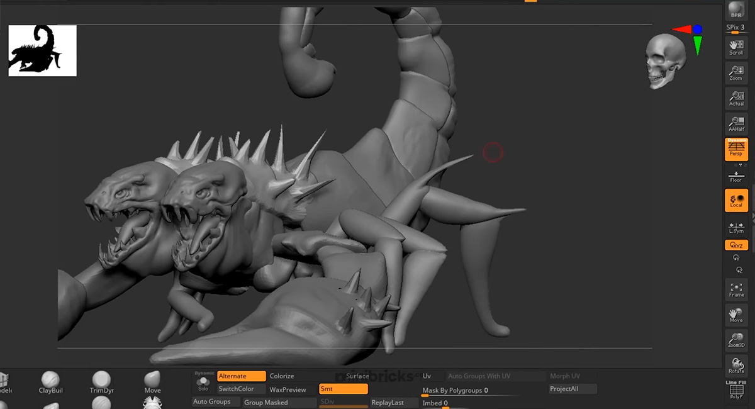
Task: Select the Zoom3D navigation icon
Action: click(x=736, y=340)
